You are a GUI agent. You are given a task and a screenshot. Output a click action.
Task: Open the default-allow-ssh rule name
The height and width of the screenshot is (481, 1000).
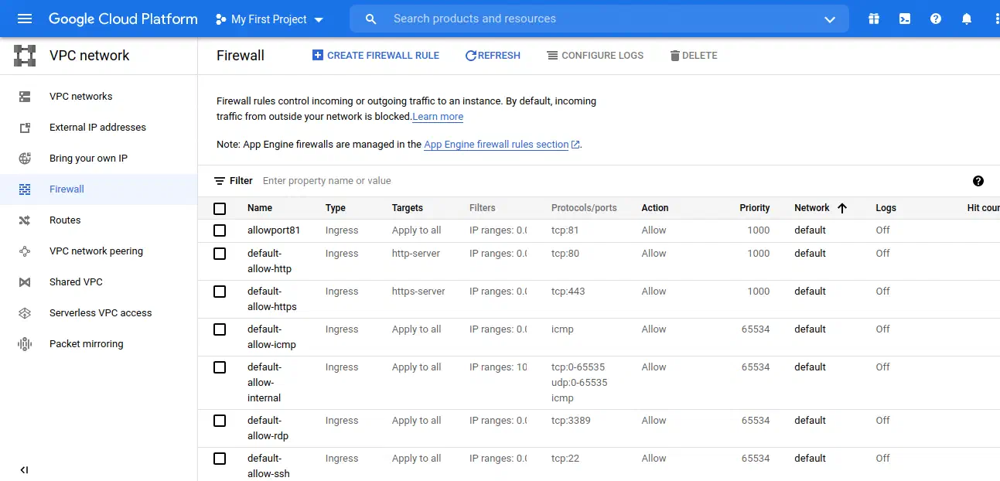tap(268, 466)
